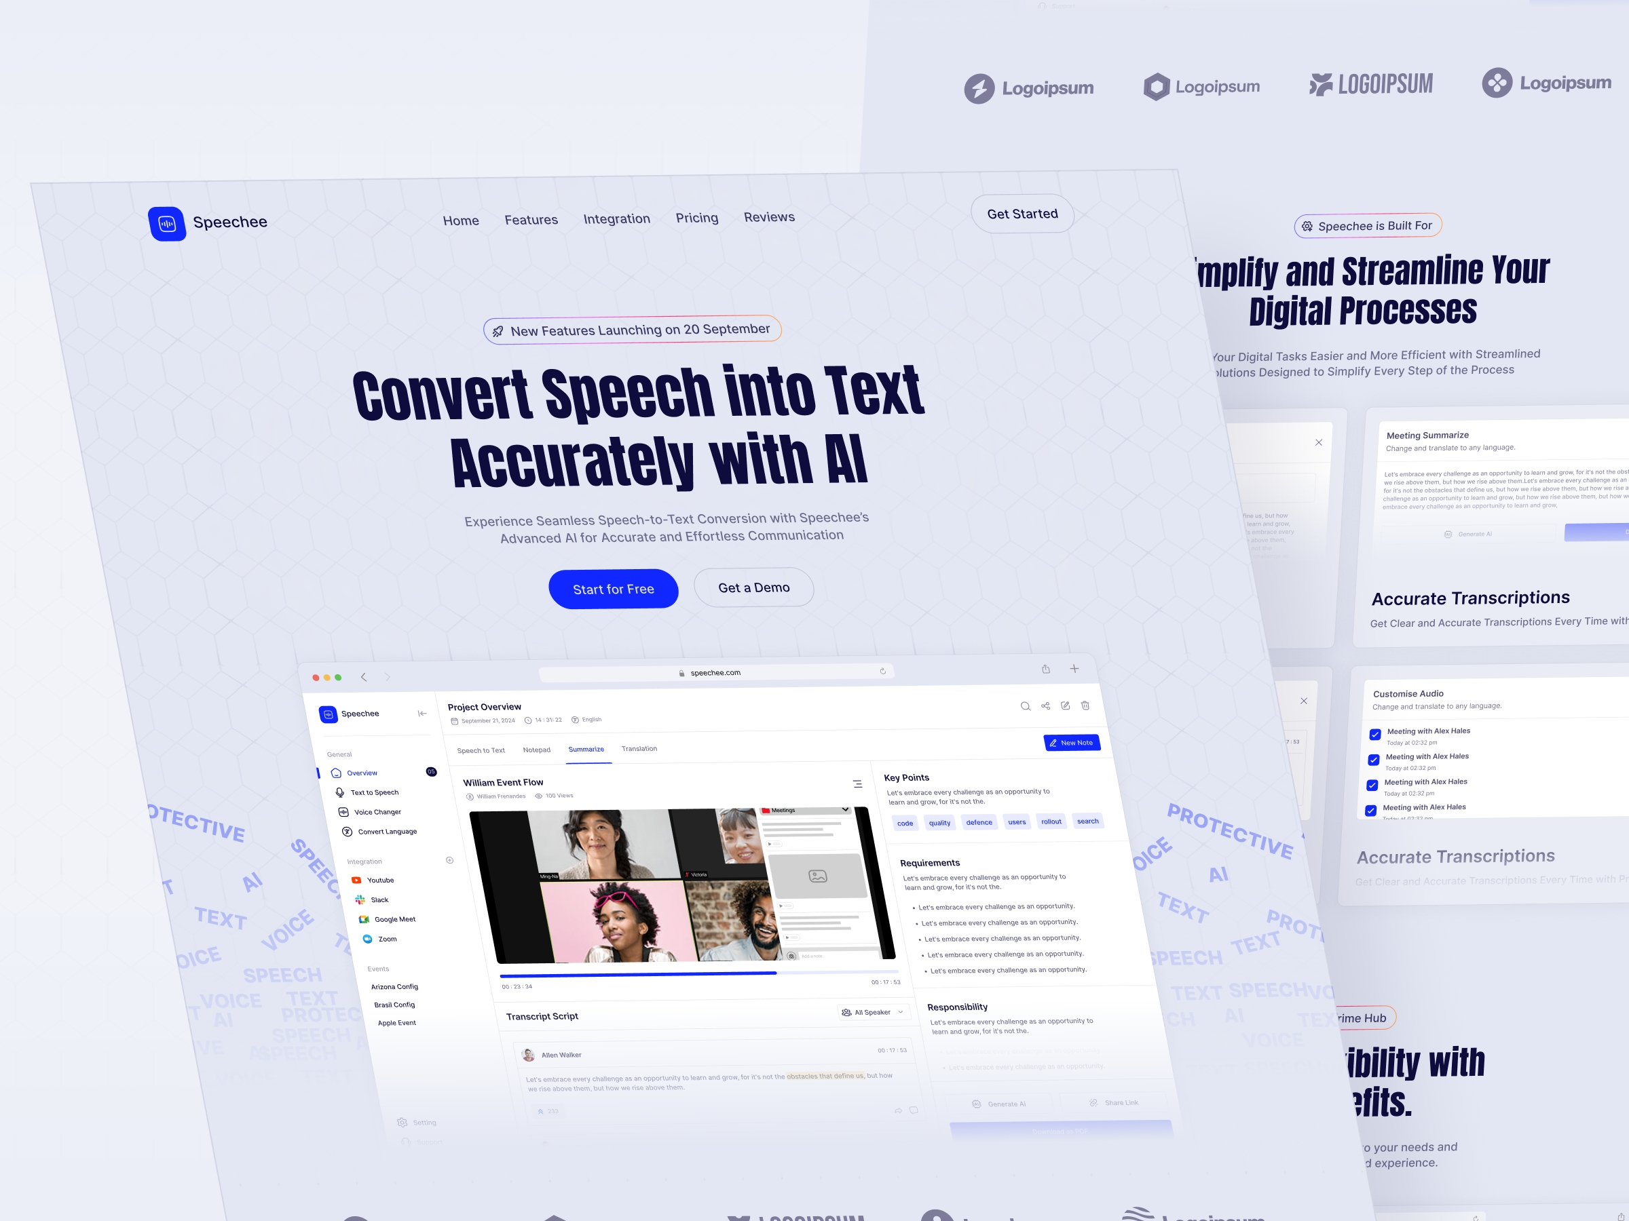Expand the Integration section in sidebar
Image resolution: width=1629 pixels, height=1221 pixels.
(450, 859)
